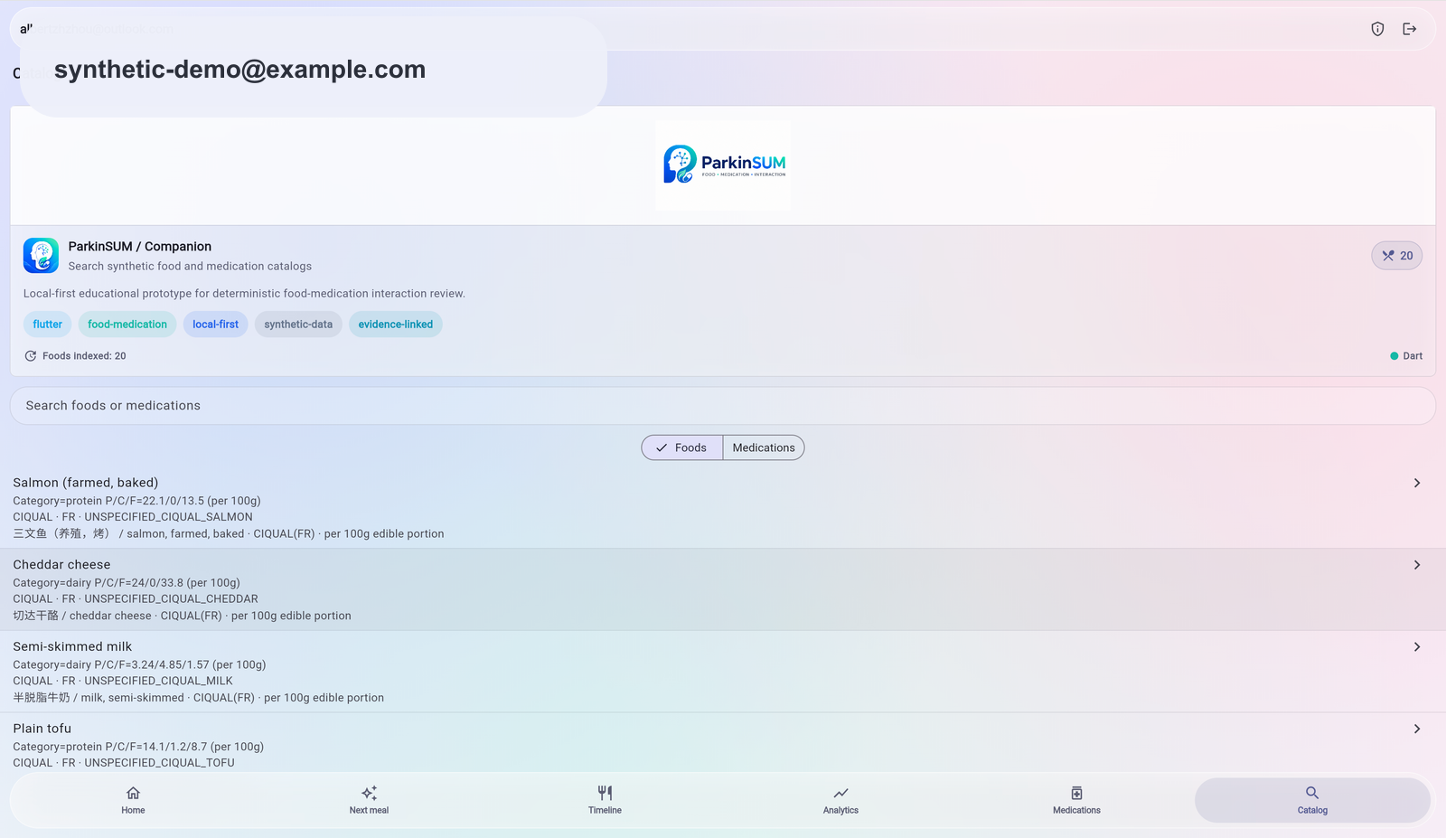Click the ParkinSUM Companion app icon
The height and width of the screenshot is (838, 1446).
pyautogui.click(x=41, y=256)
